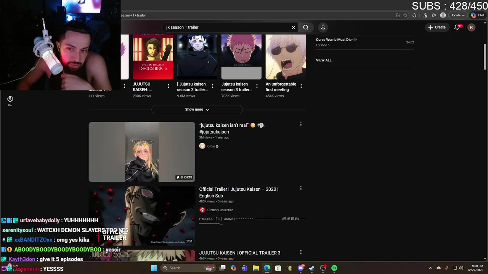Open YouTube notifications bell
The height and width of the screenshot is (274, 488).
pos(457,27)
